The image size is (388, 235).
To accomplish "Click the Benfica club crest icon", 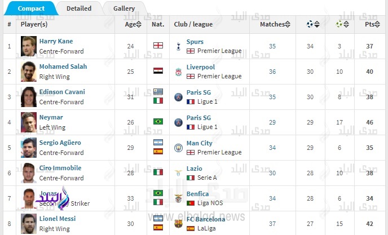I will [178, 198].
